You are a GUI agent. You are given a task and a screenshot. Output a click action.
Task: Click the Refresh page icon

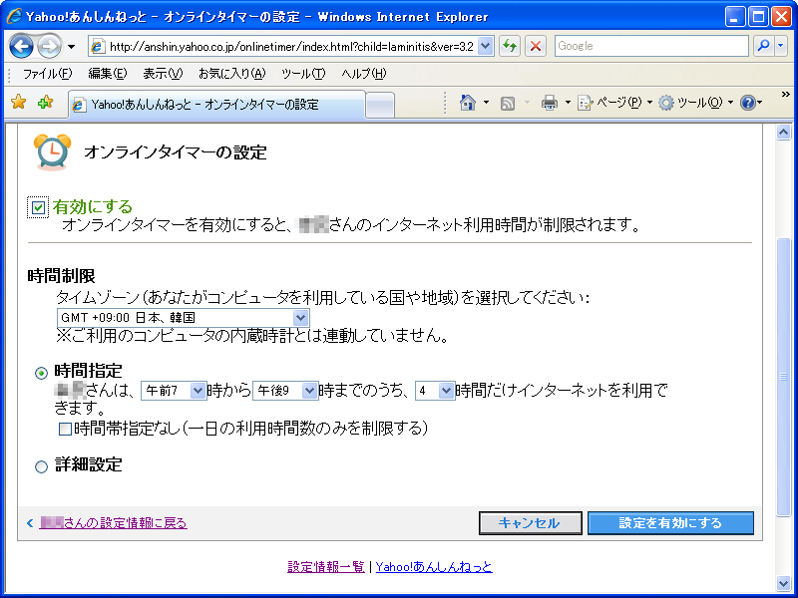click(510, 46)
